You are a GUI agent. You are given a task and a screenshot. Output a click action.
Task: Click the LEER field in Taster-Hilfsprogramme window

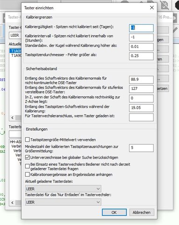coord(15,36)
